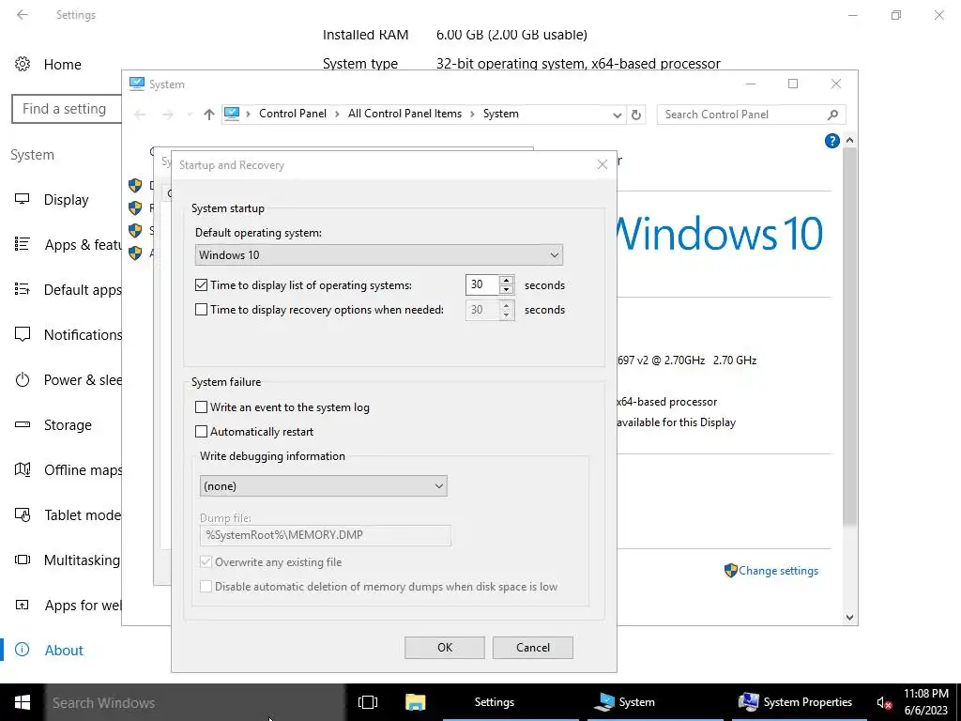Click the Find a setting field
Viewport: 961px width, 721px height.
click(x=67, y=109)
